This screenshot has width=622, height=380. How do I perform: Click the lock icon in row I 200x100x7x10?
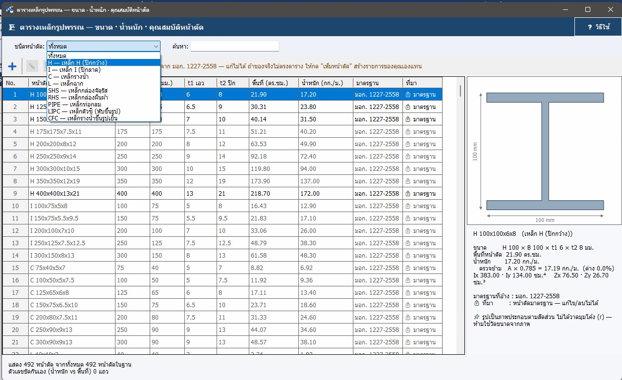click(x=408, y=231)
